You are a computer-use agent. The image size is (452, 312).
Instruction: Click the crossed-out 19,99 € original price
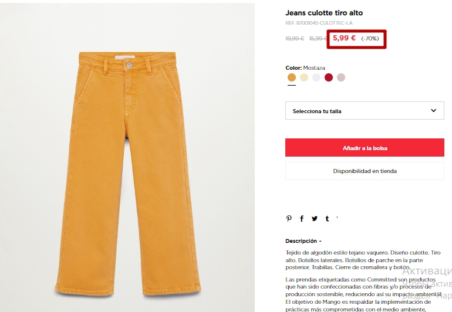tap(295, 39)
